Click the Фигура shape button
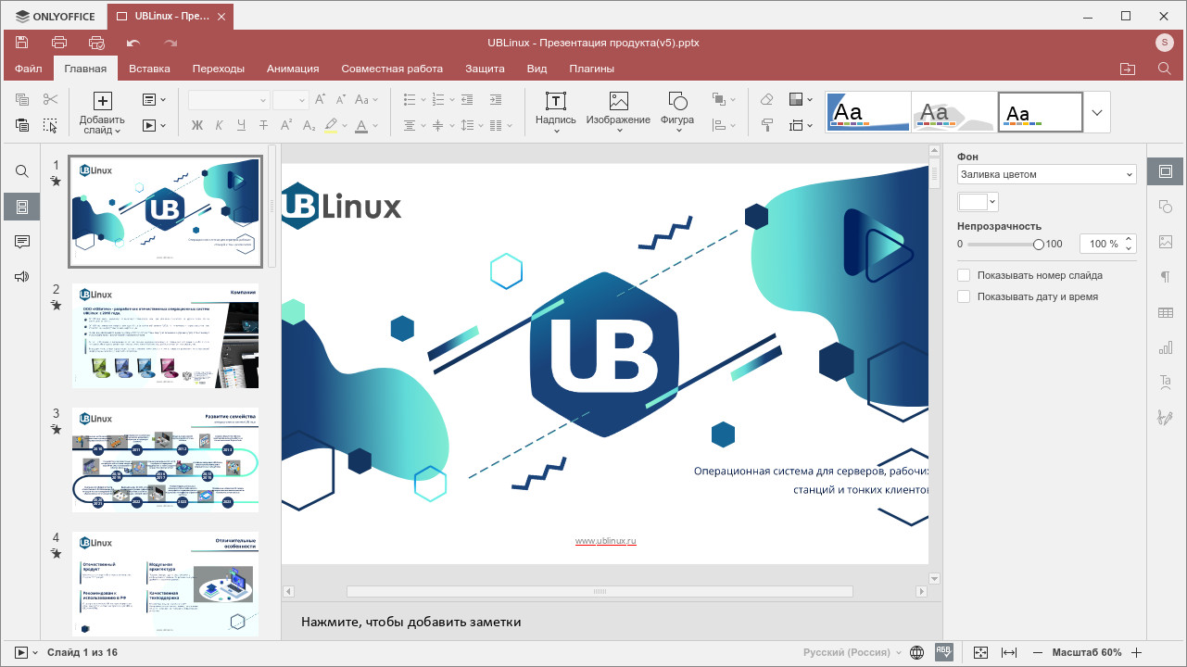1187x667 pixels. click(677, 111)
